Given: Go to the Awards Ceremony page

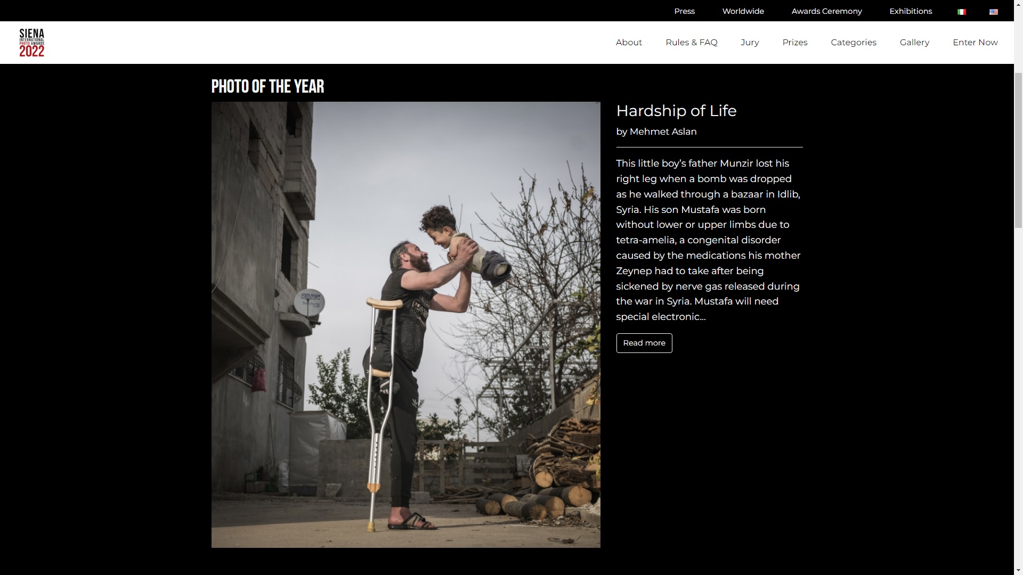Looking at the screenshot, I should (x=826, y=11).
